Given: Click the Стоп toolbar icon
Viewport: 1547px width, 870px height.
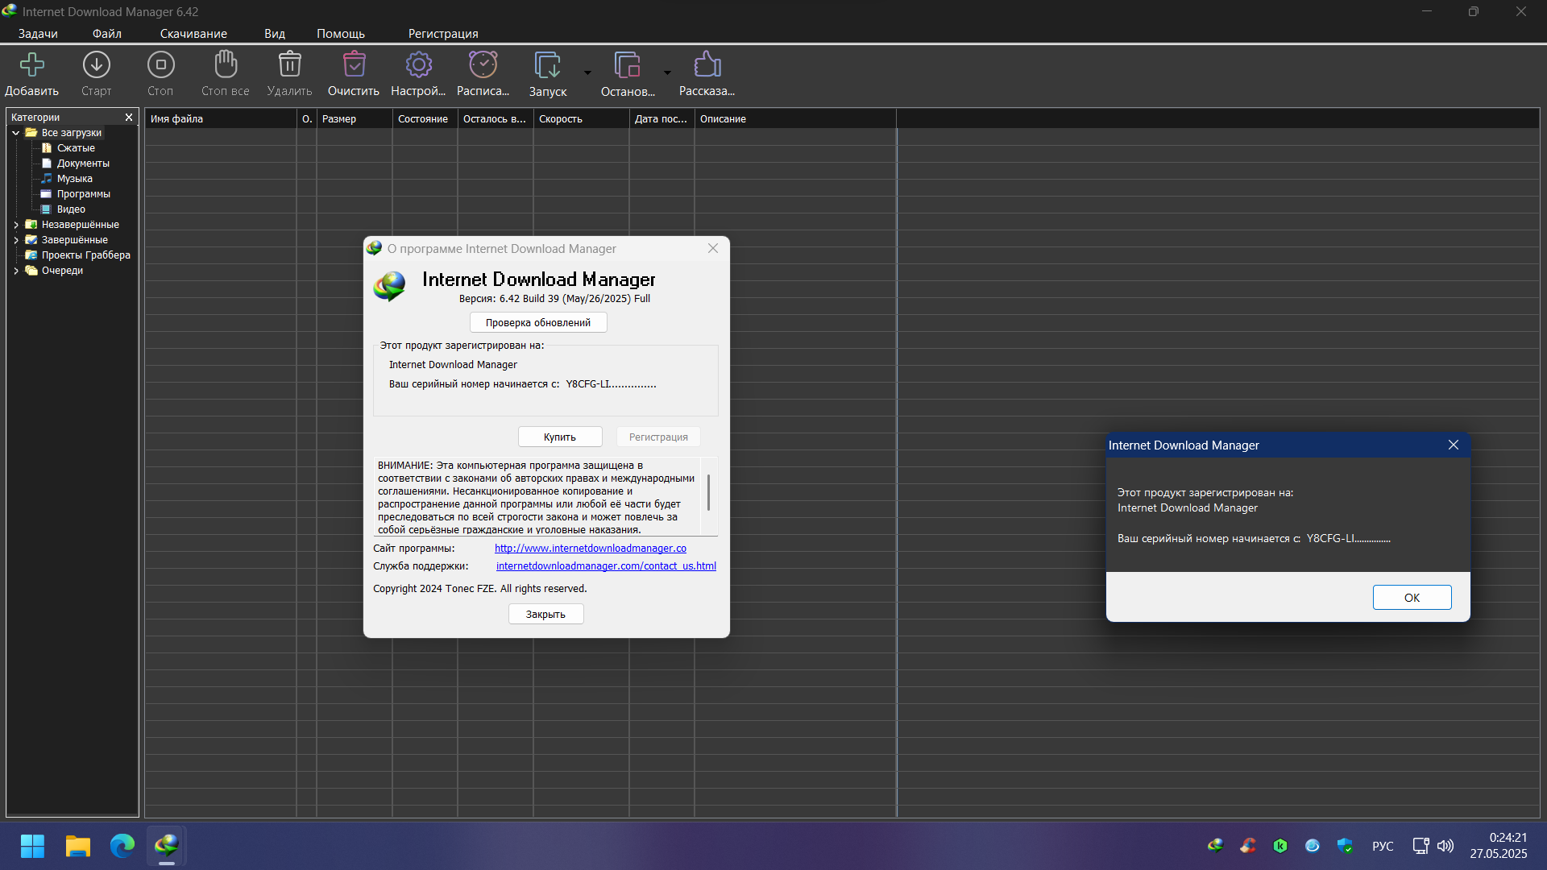Looking at the screenshot, I should pyautogui.click(x=160, y=64).
